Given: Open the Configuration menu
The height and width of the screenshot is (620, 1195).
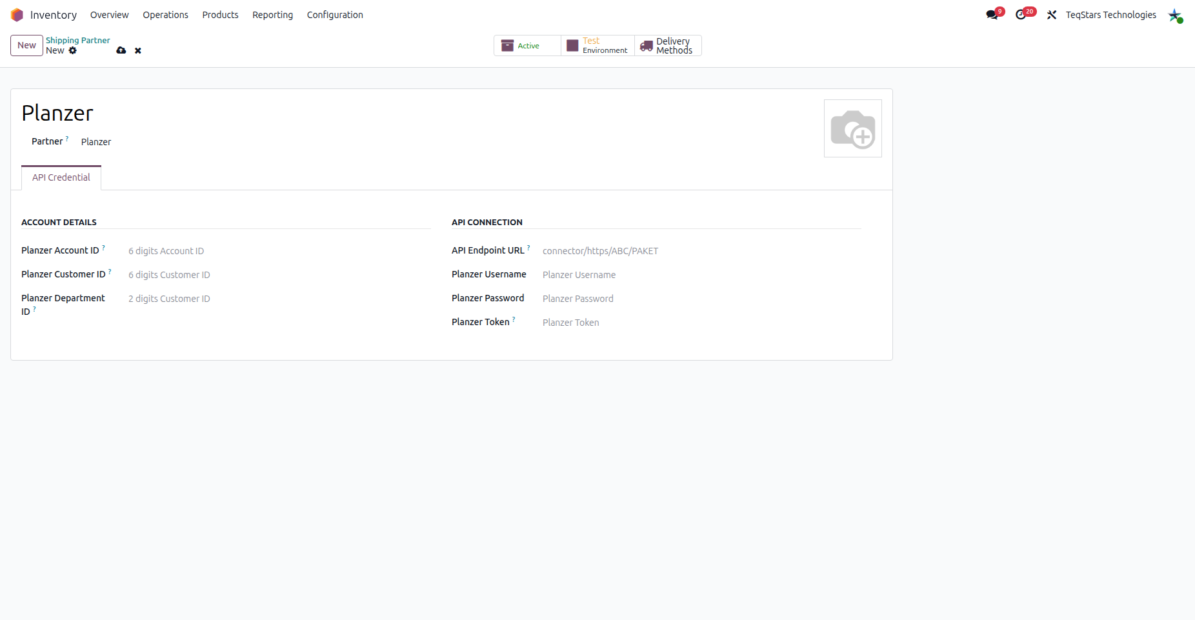Looking at the screenshot, I should coord(335,15).
